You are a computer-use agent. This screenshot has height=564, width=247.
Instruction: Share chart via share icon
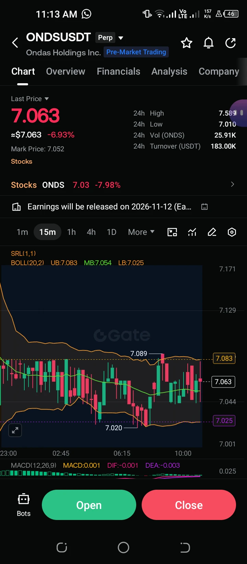click(231, 43)
